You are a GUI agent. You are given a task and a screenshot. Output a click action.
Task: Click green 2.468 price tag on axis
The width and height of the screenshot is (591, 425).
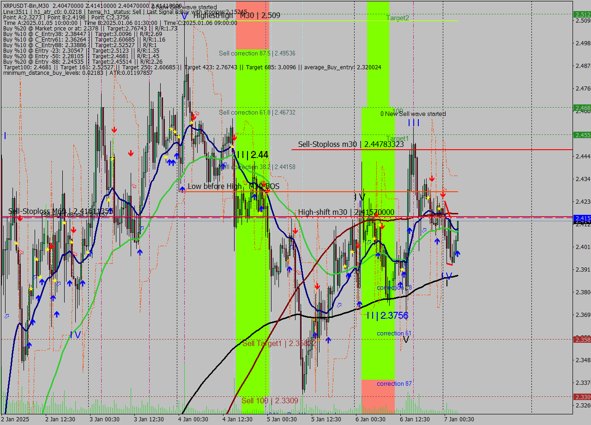tap(582, 108)
